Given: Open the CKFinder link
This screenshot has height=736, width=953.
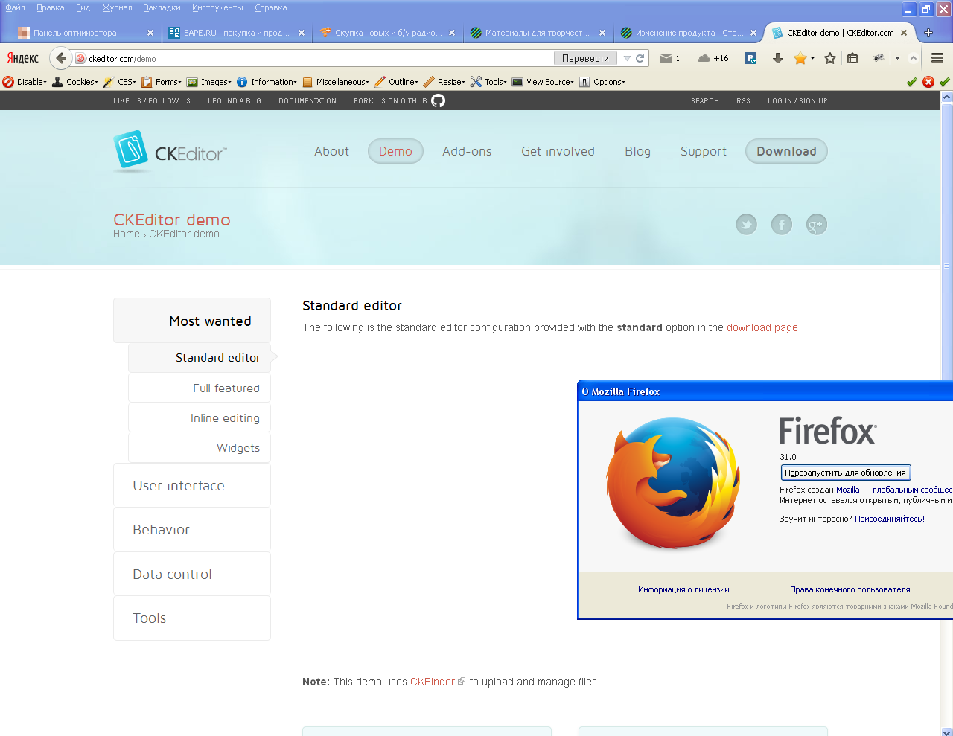Looking at the screenshot, I should (x=433, y=682).
